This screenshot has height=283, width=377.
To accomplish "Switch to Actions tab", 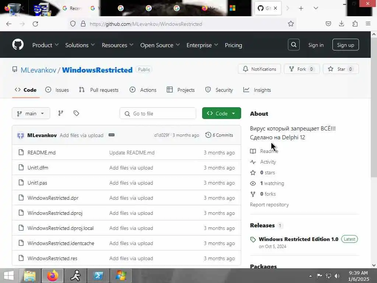I will [x=143, y=90].
